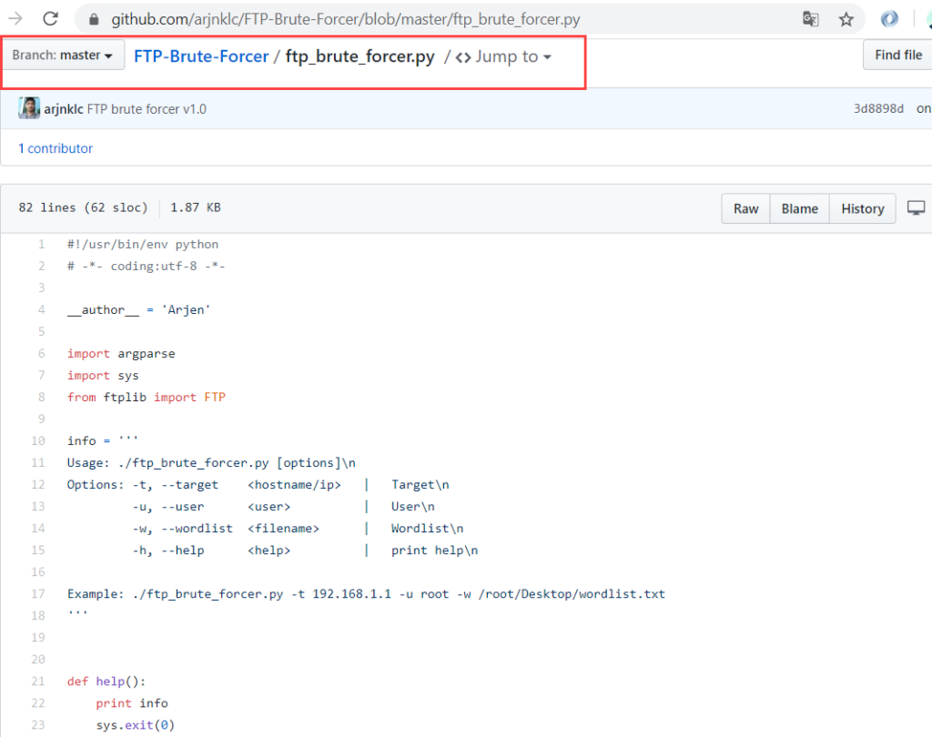This screenshot has width=932, height=737.
Task: Focus the github.com address bar URL
Action: coord(345,20)
